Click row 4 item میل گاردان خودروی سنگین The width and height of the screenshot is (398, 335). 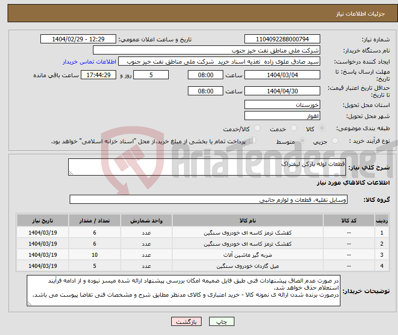coord(247,266)
